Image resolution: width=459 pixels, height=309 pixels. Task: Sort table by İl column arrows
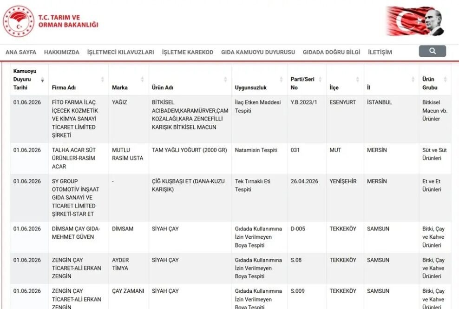point(413,80)
